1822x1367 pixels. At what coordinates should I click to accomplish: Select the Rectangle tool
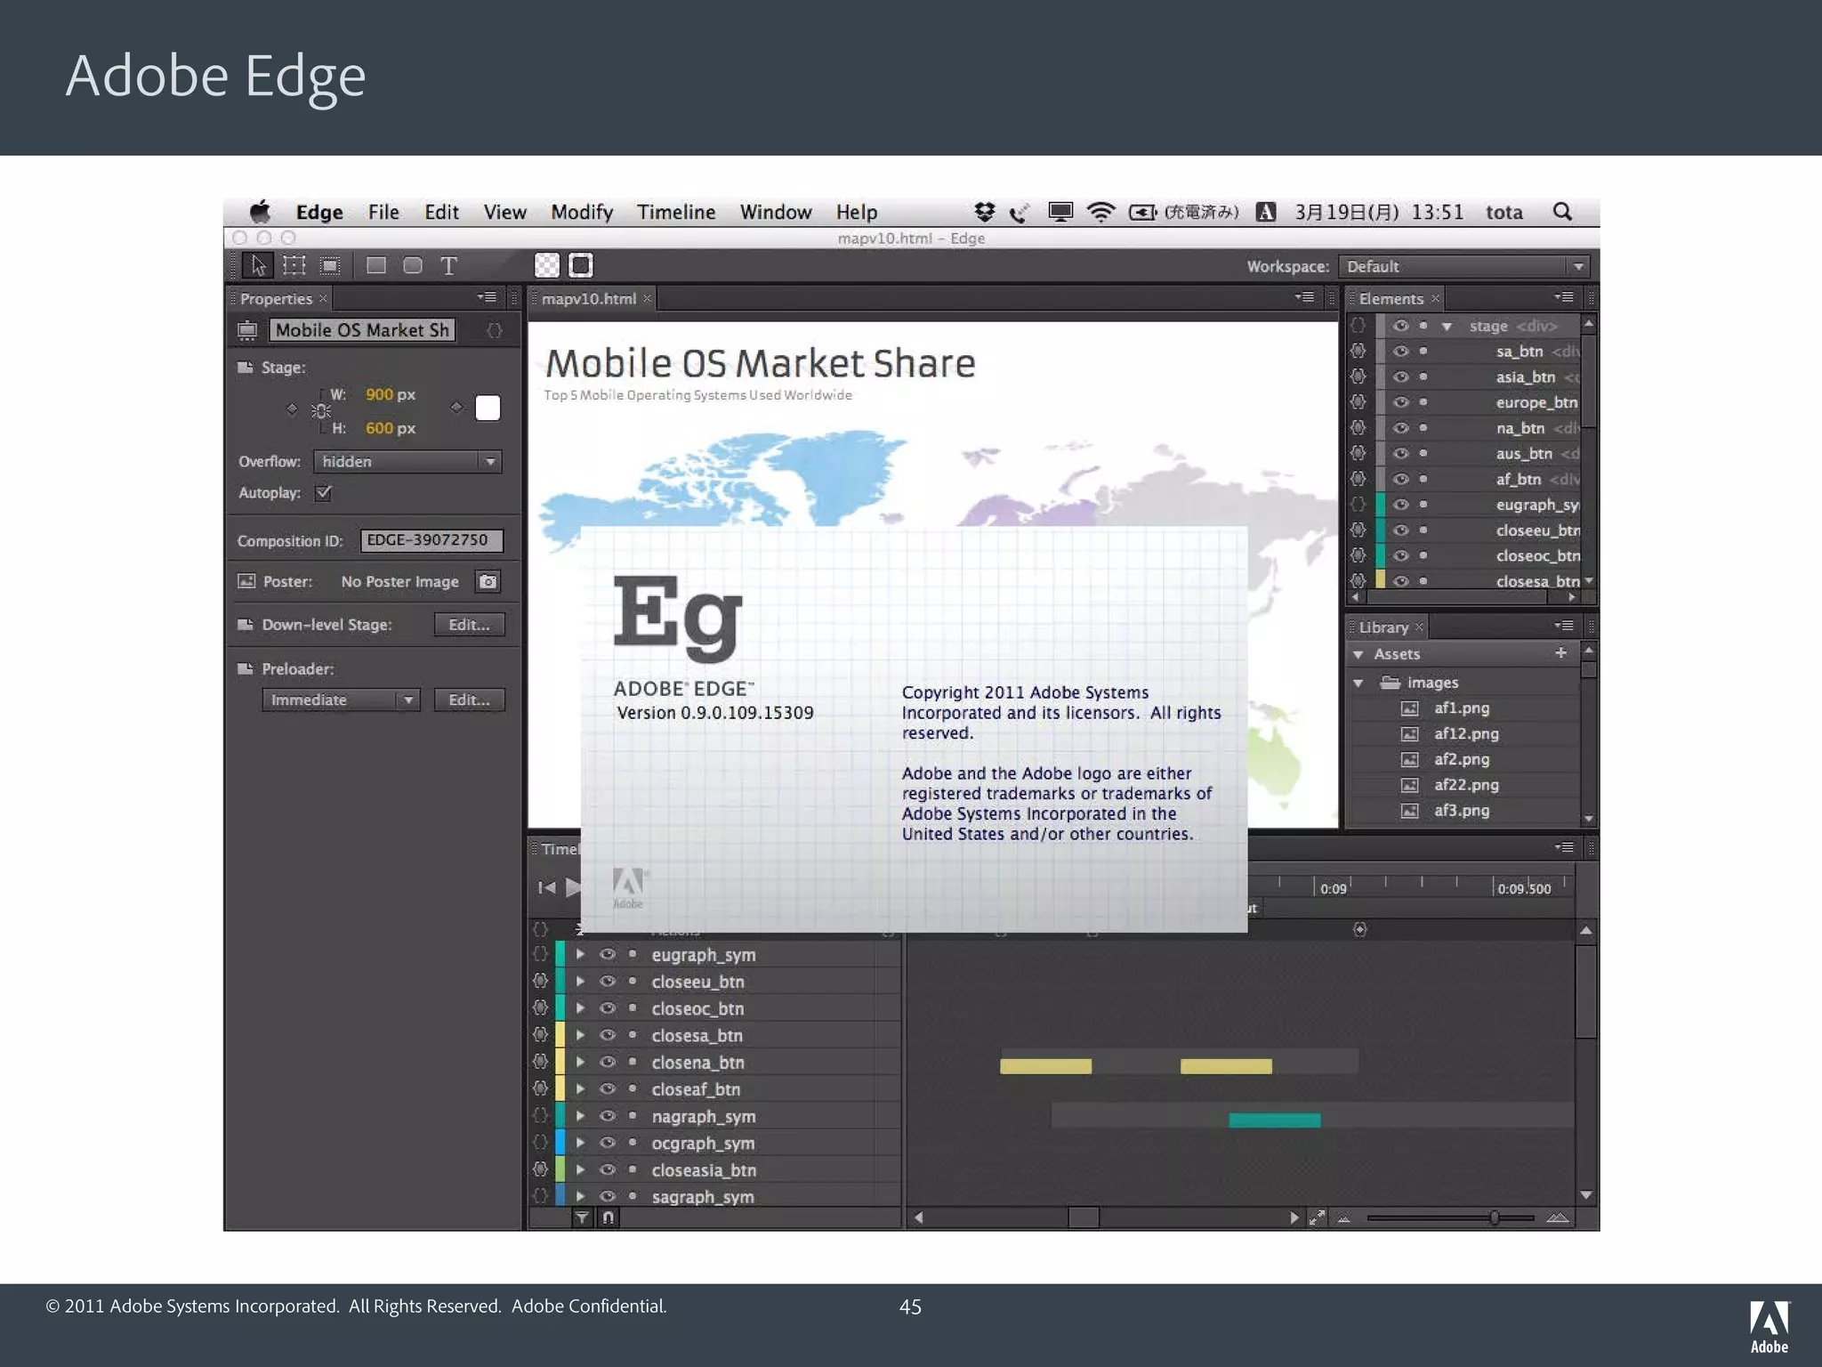376,265
